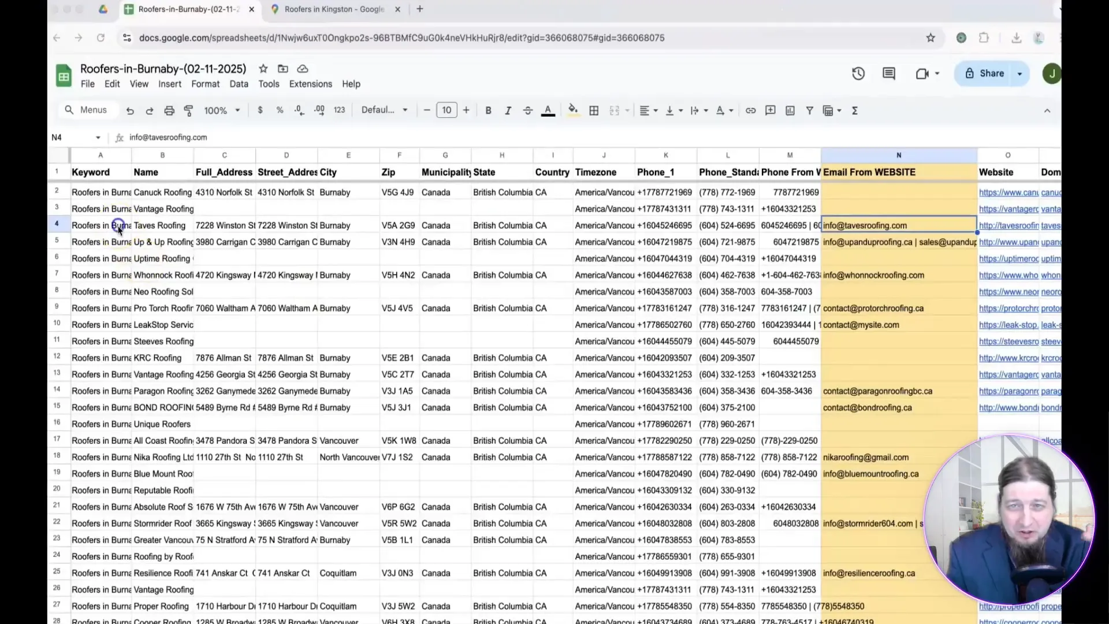Viewport: 1109px width, 624px height.
Task: Switch to Roofers in Kingston tab
Action: (334, 9)
